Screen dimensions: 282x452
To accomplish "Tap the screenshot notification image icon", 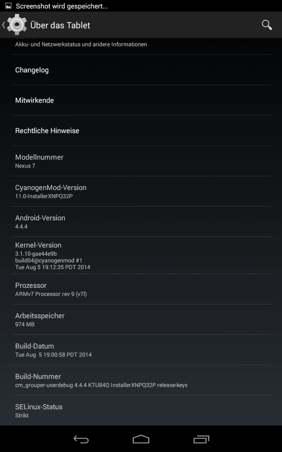I will (8, 6).
